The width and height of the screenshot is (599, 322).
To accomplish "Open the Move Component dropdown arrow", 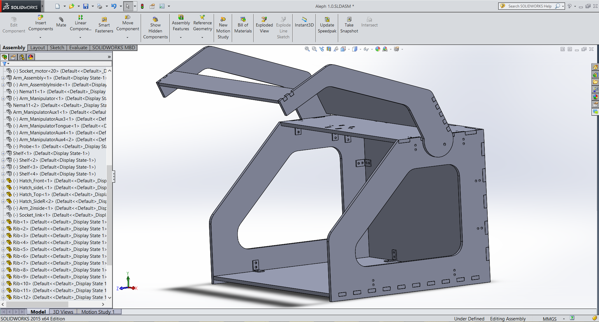I will tap(128, 38).
